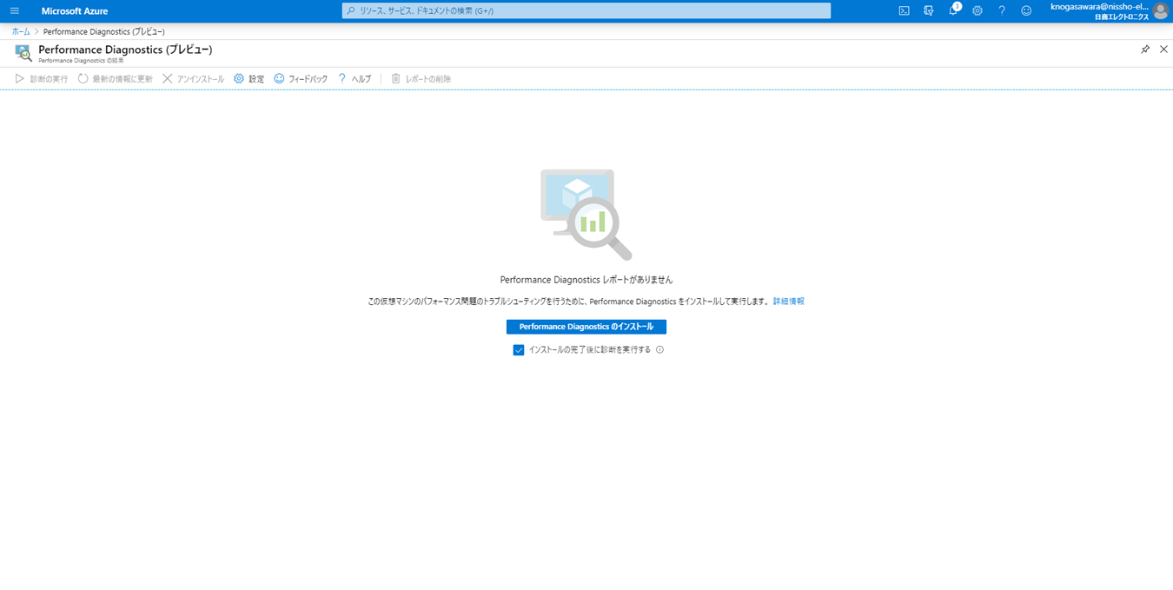This screenshot has width=1173, height=590.
Task: Click アンインストール in the toolbar
Action: (193, 79)
